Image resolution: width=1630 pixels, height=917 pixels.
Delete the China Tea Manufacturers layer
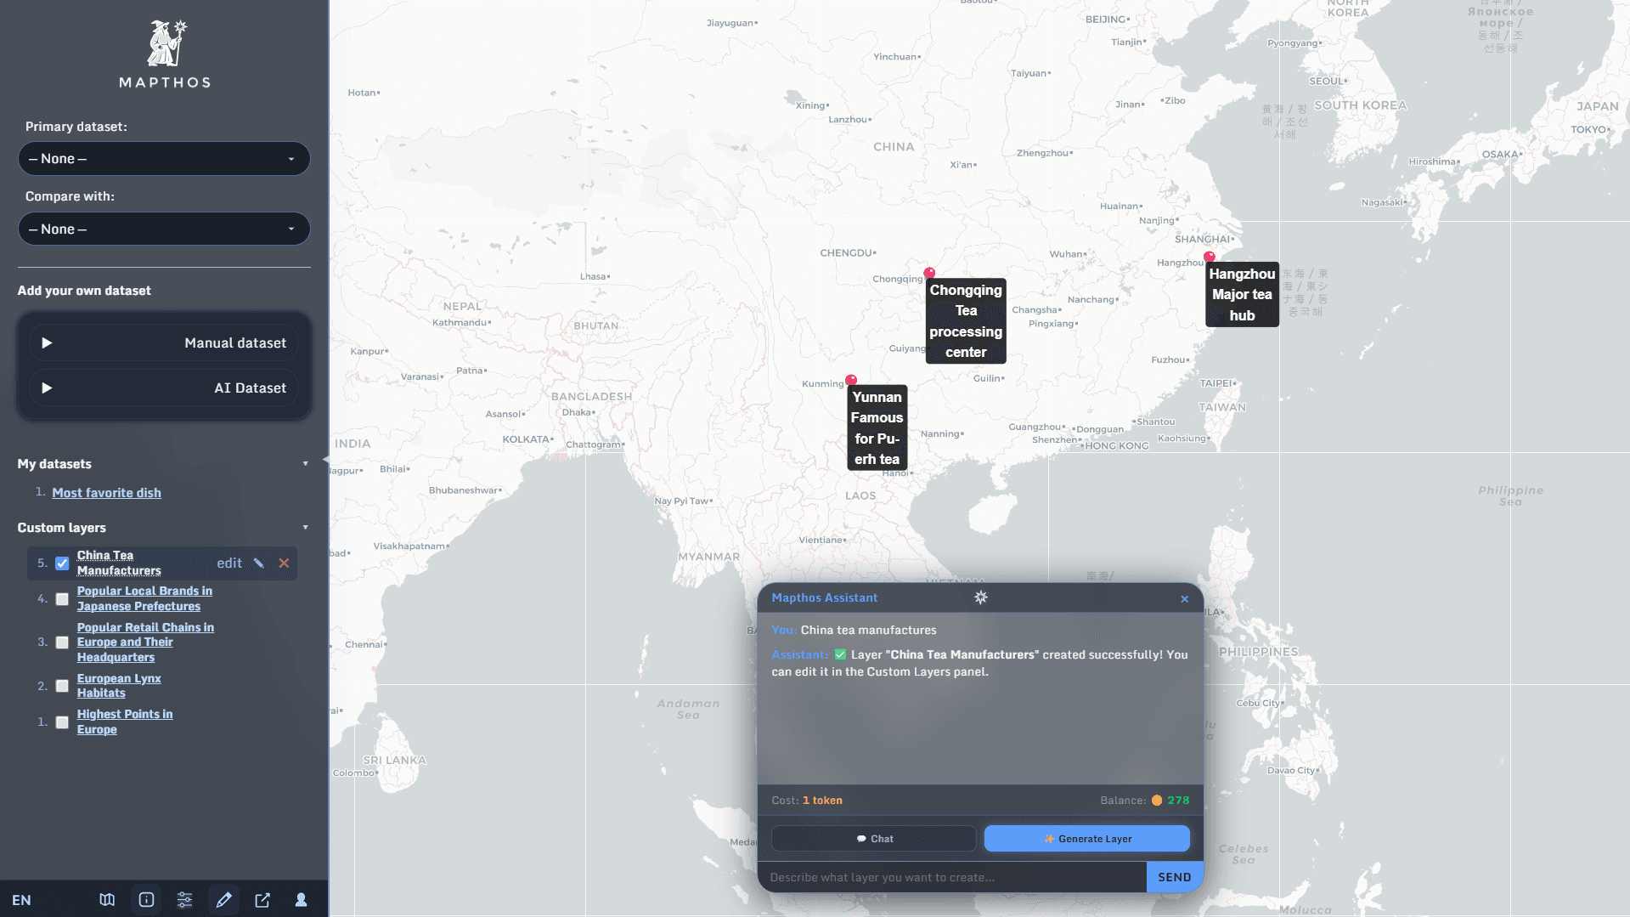(284, 563)
